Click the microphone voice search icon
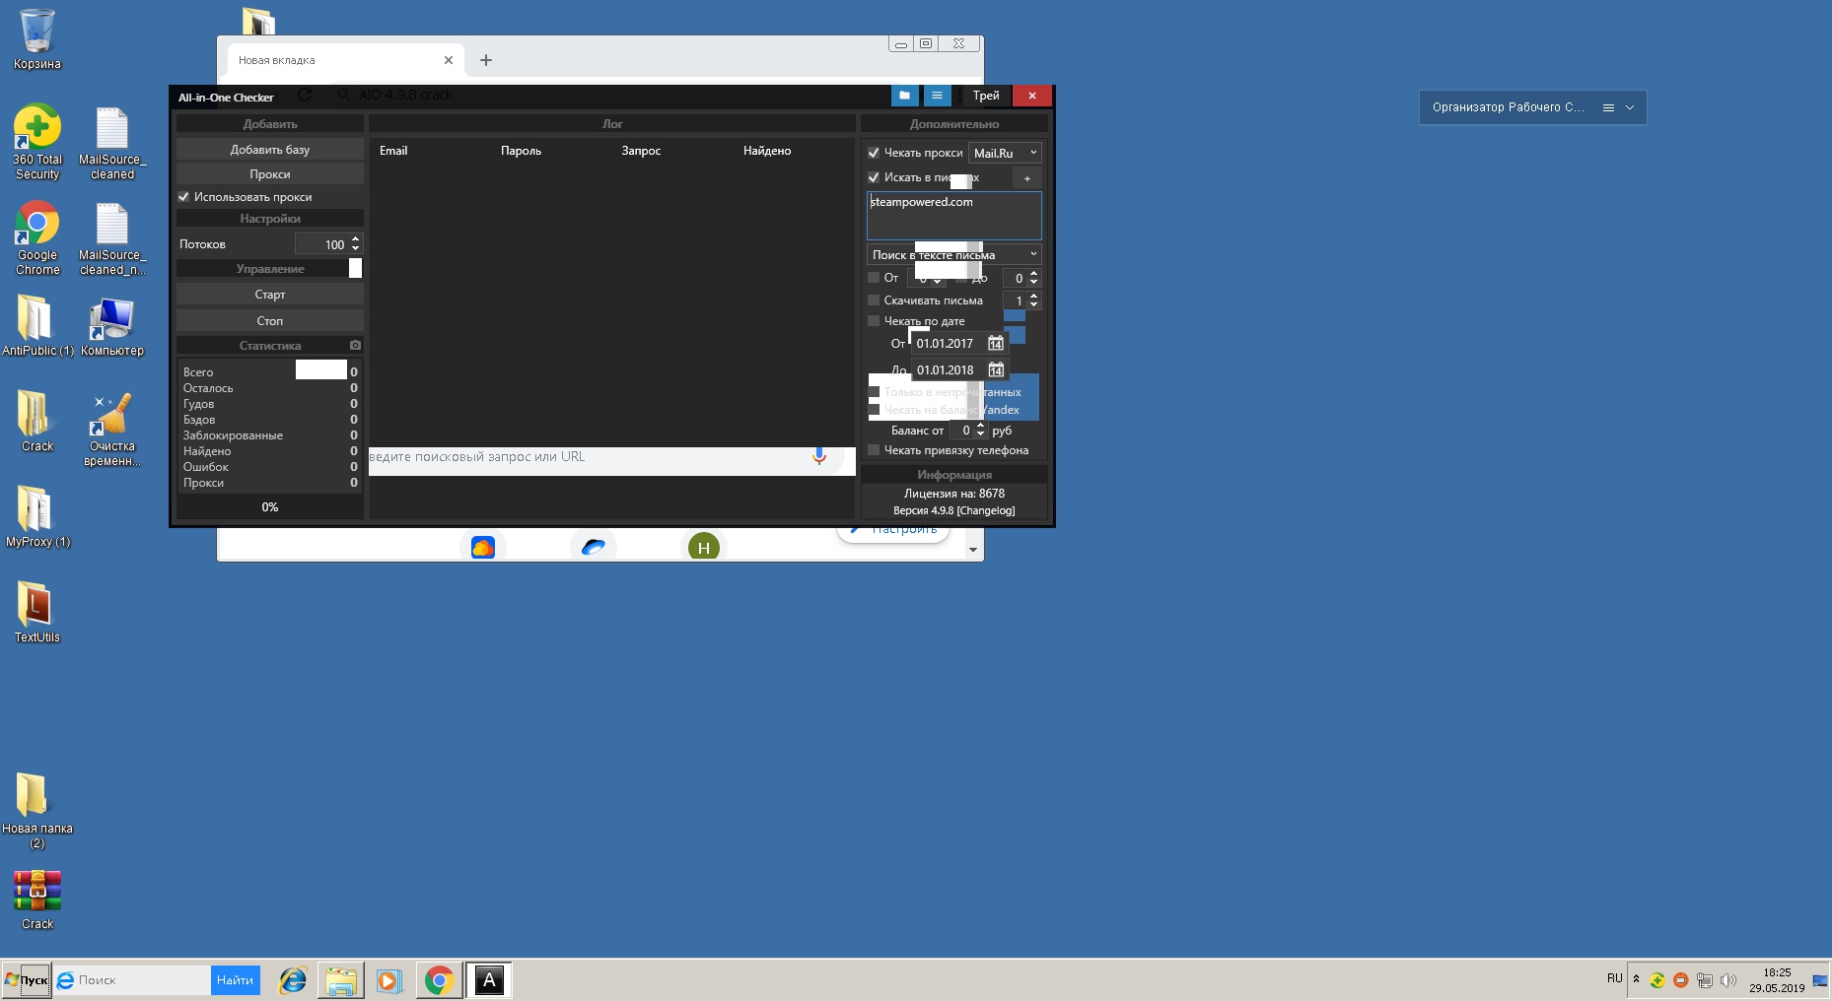The image size is (1832, 1001). tap(818, 456)
